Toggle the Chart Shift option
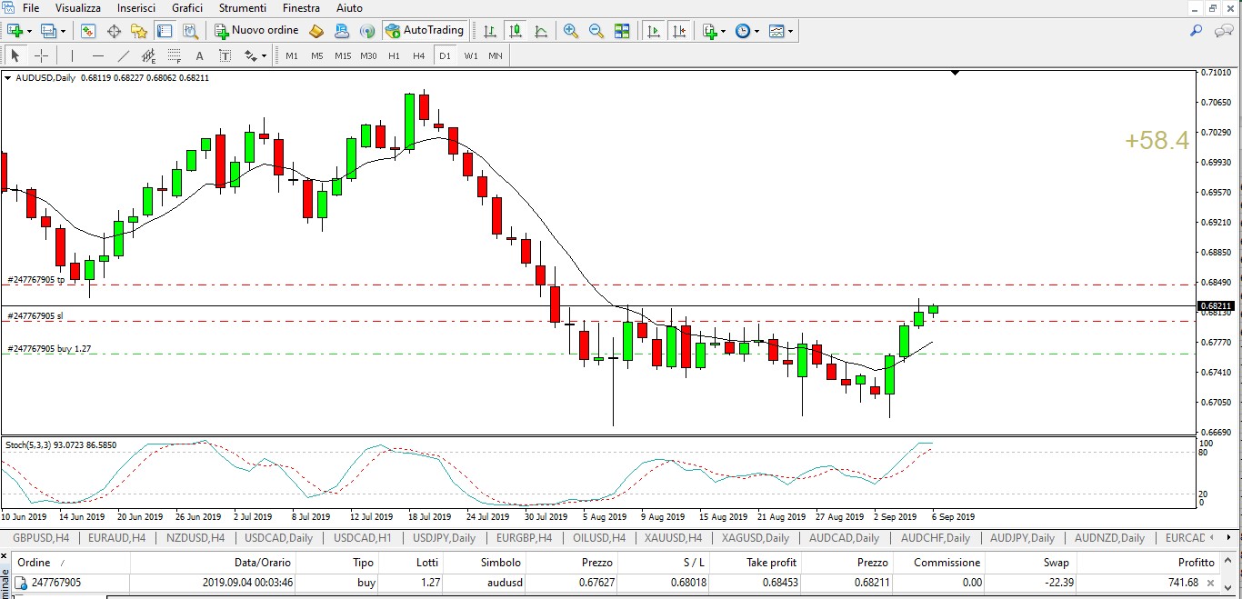 678,31
